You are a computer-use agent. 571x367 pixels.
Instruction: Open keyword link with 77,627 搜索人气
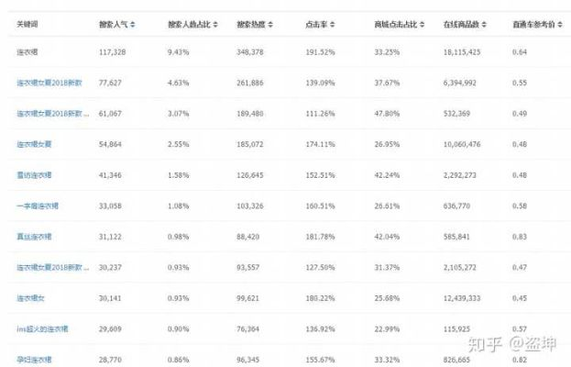[x=50, y=83]
